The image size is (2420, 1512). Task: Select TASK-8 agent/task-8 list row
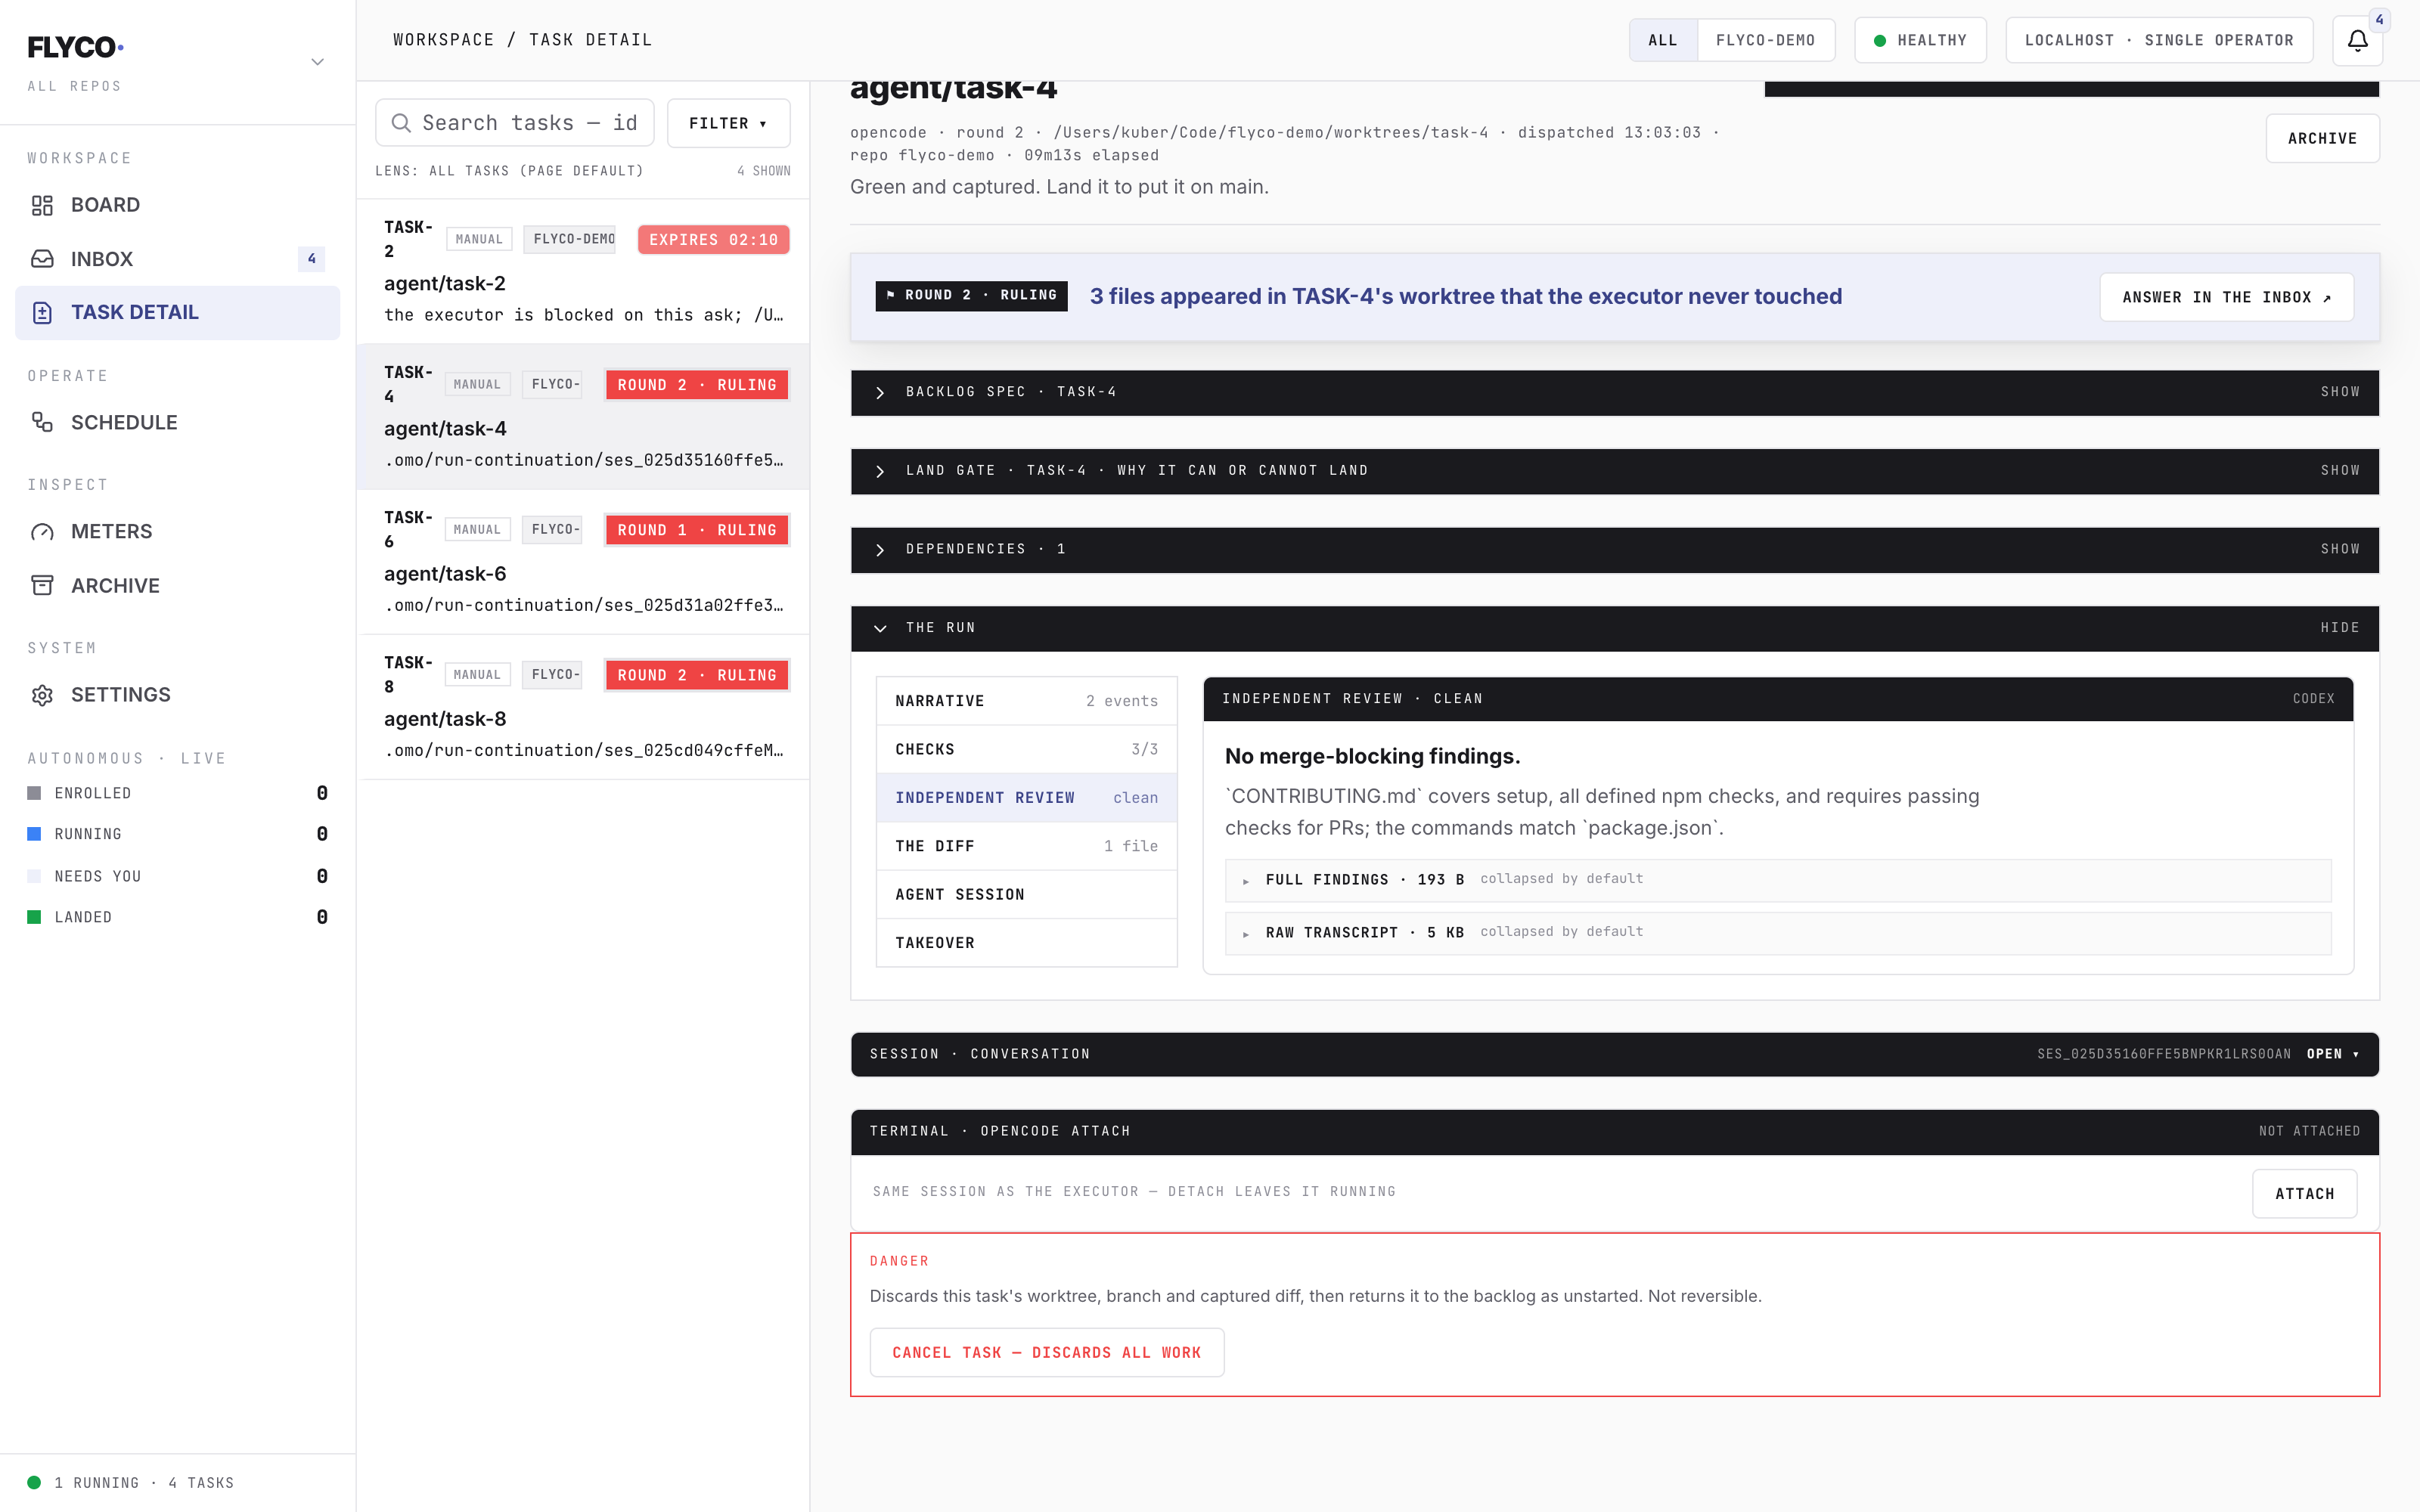583,707
